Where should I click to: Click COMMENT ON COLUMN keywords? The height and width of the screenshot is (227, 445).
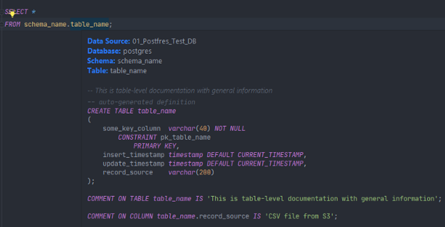(120, 216)
